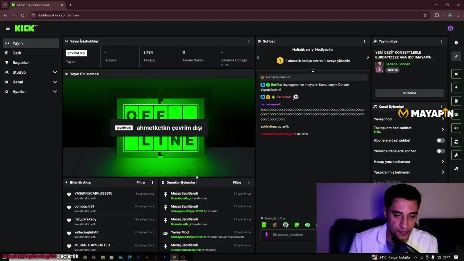Open a new browser tab

(x=70, y=5)
